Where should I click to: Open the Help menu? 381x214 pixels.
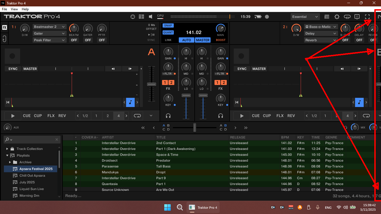[25, 9]
